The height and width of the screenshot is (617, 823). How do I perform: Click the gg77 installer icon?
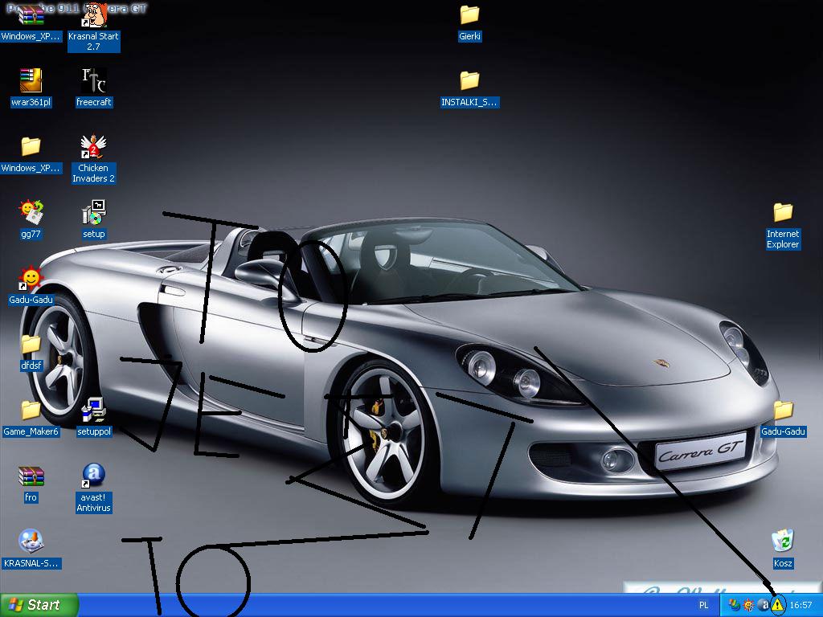tap(31, 213)
